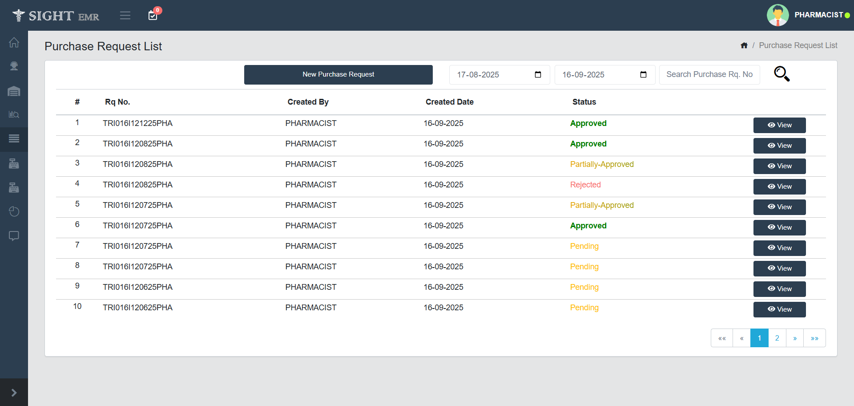This screenshot has width=854, height=406.
Task: Toggle the hamburger menu in header
Action: (x=125, y=16)
